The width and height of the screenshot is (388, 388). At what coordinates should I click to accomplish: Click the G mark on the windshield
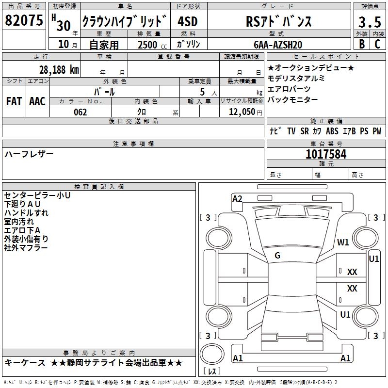277,256
